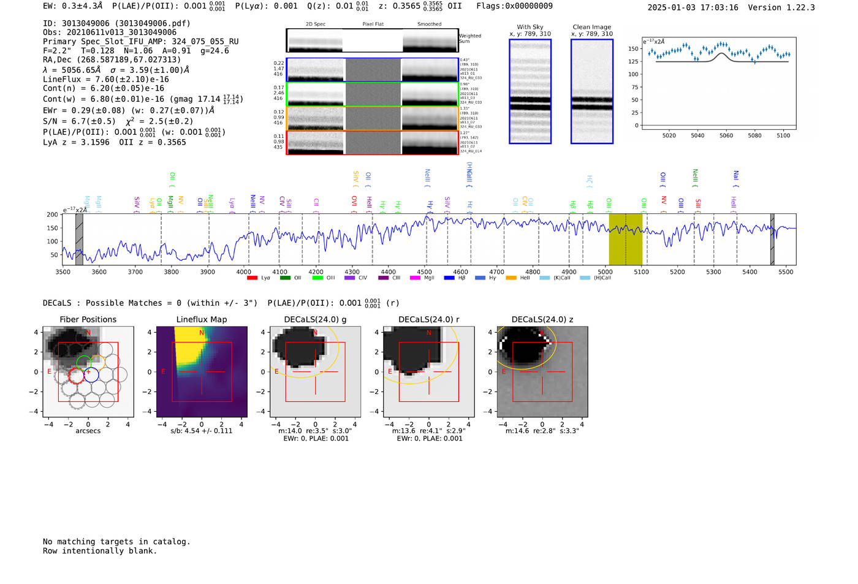Open the DECaLS(24.0) g cutout

pyautogui.click(x=315, y=372)
